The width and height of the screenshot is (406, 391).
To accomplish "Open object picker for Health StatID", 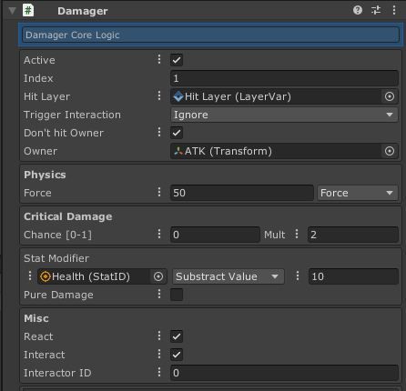I will 158,276.
